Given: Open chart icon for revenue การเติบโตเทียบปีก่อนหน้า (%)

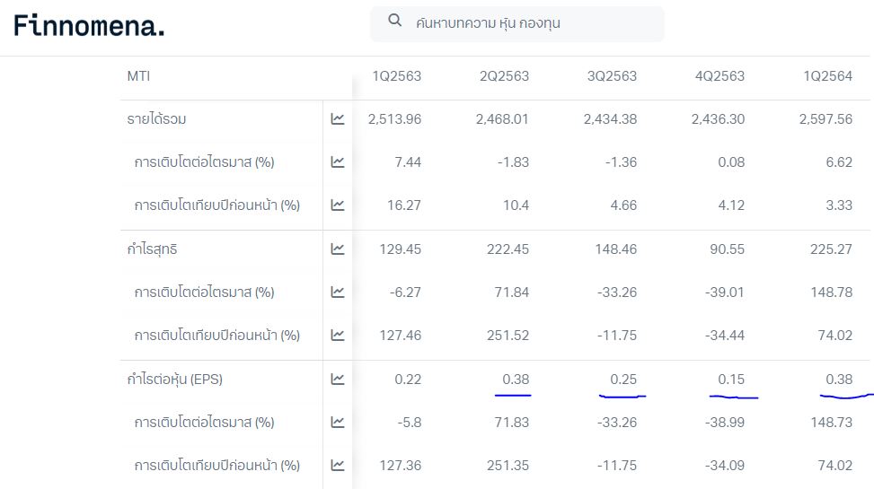Looking at the screenshot, I should [338, 205].
